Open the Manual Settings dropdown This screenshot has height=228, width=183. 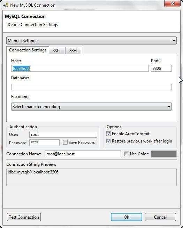(91, 41)
